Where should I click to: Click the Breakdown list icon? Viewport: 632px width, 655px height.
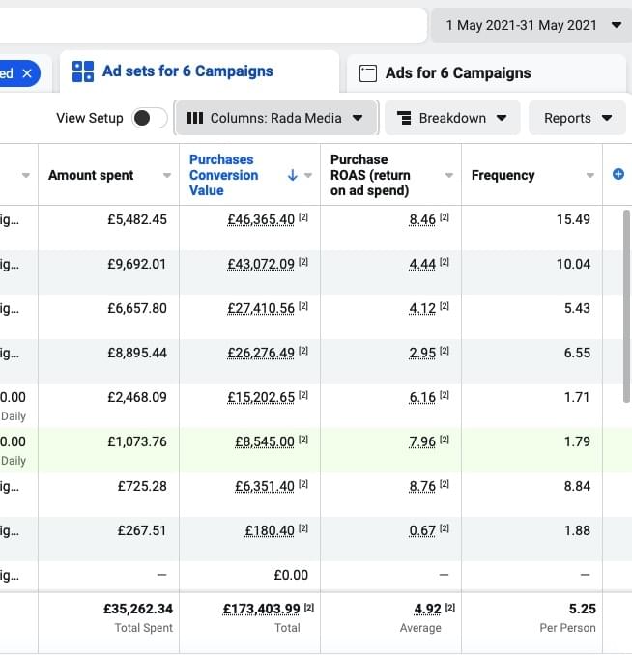[x=404, y=118]
